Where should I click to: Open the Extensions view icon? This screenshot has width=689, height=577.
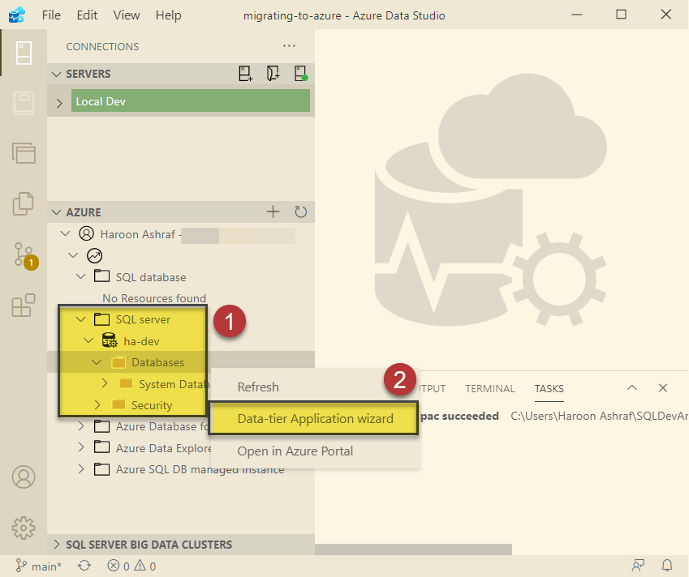tap(24, 305)
